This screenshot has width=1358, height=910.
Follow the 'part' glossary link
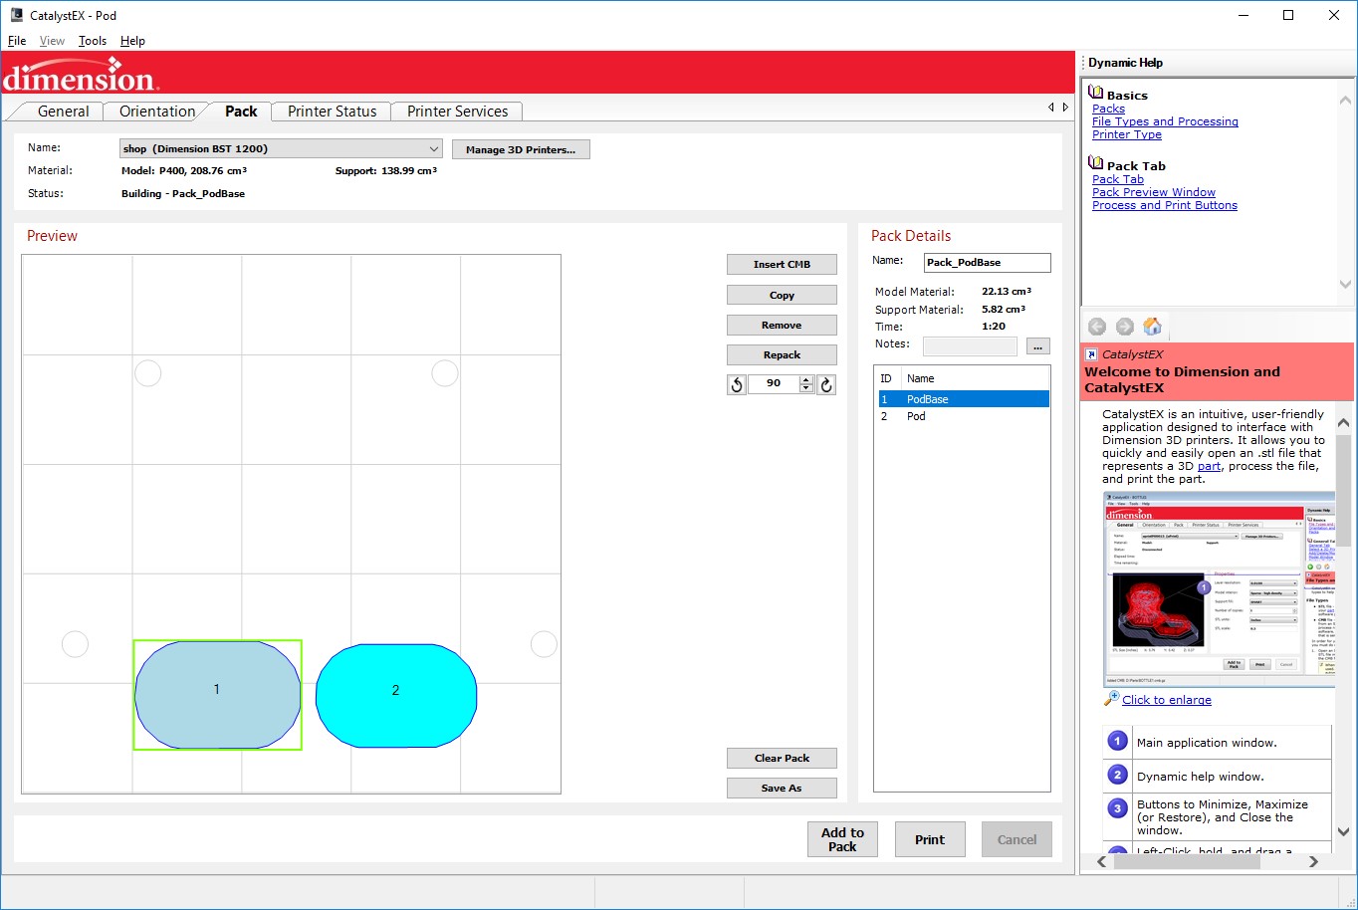1209,466
